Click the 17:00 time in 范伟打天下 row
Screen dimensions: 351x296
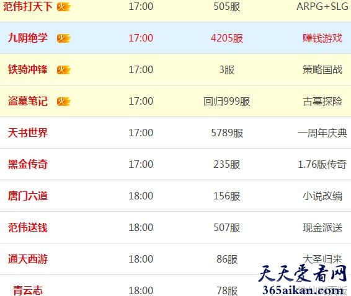pyautogui.click(x=141, y=6)
